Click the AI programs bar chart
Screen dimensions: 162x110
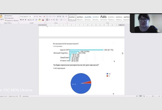coord(84,55)
